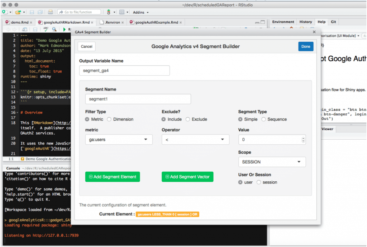367x247 pixels.
Task: Click the Save current document toolbar icon
Action: click(32, 12)
